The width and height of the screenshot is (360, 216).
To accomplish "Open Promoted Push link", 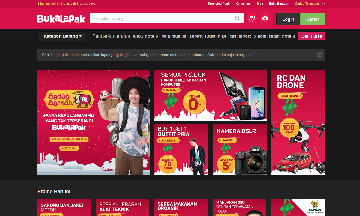I will point(219,4).
